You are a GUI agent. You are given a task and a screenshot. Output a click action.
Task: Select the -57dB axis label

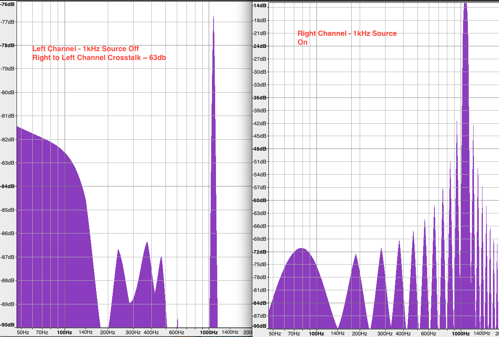pos(259,187)
